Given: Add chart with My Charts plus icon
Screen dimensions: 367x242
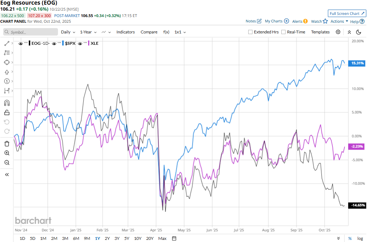Looking at the screenshot, I should (x=287, y=21).
